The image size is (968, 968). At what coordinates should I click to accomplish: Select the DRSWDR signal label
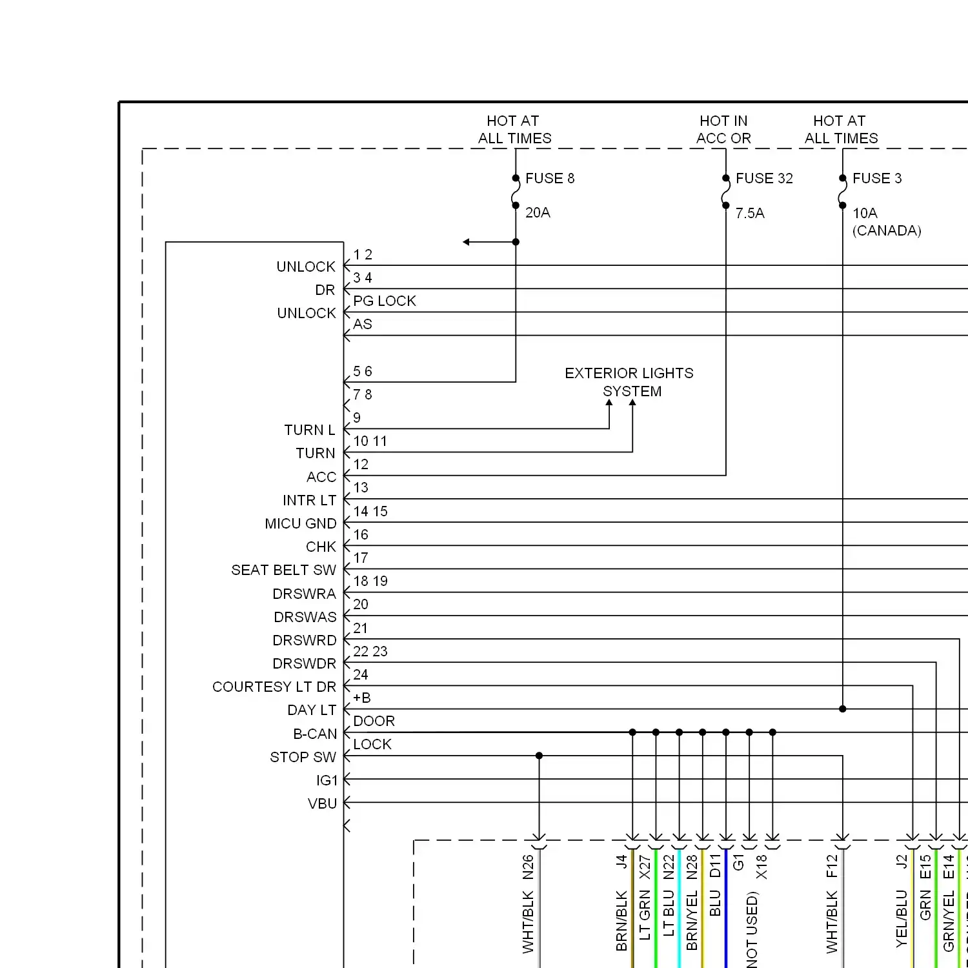305,663
